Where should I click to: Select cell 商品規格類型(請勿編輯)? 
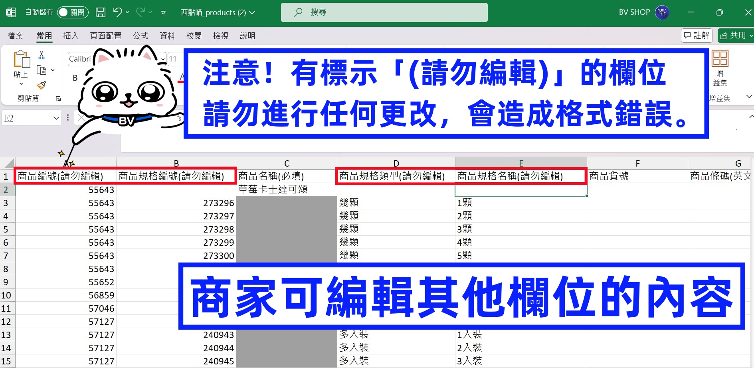point(396,176)
